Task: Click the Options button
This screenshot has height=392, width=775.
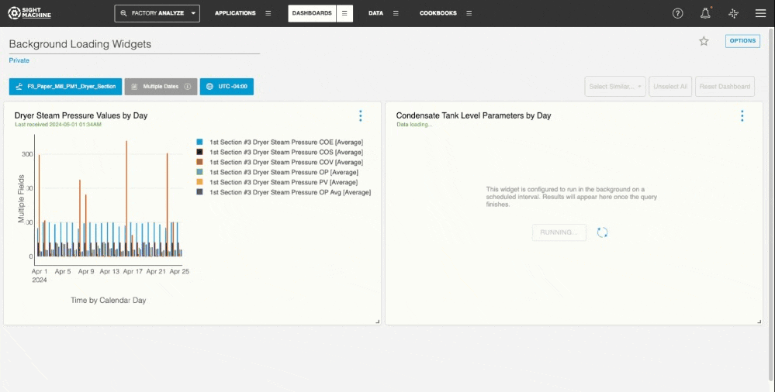Action: coord(742,41)
